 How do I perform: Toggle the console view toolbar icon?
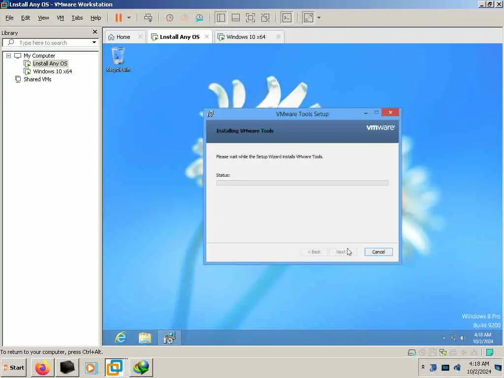click(x=286, y=18)
